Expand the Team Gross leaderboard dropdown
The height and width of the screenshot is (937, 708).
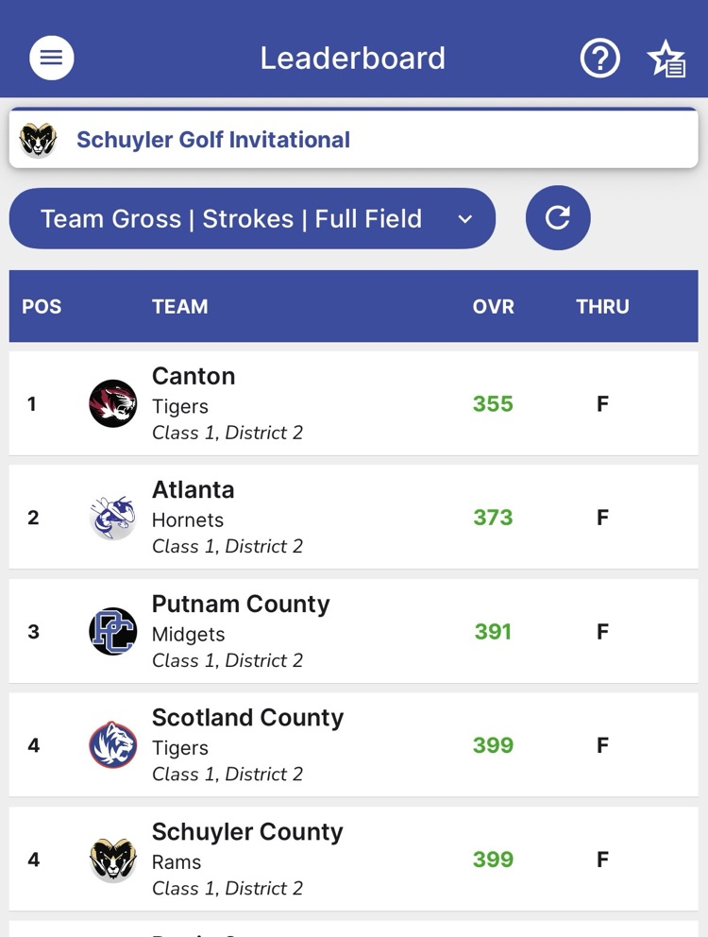(x=231, y=219)
